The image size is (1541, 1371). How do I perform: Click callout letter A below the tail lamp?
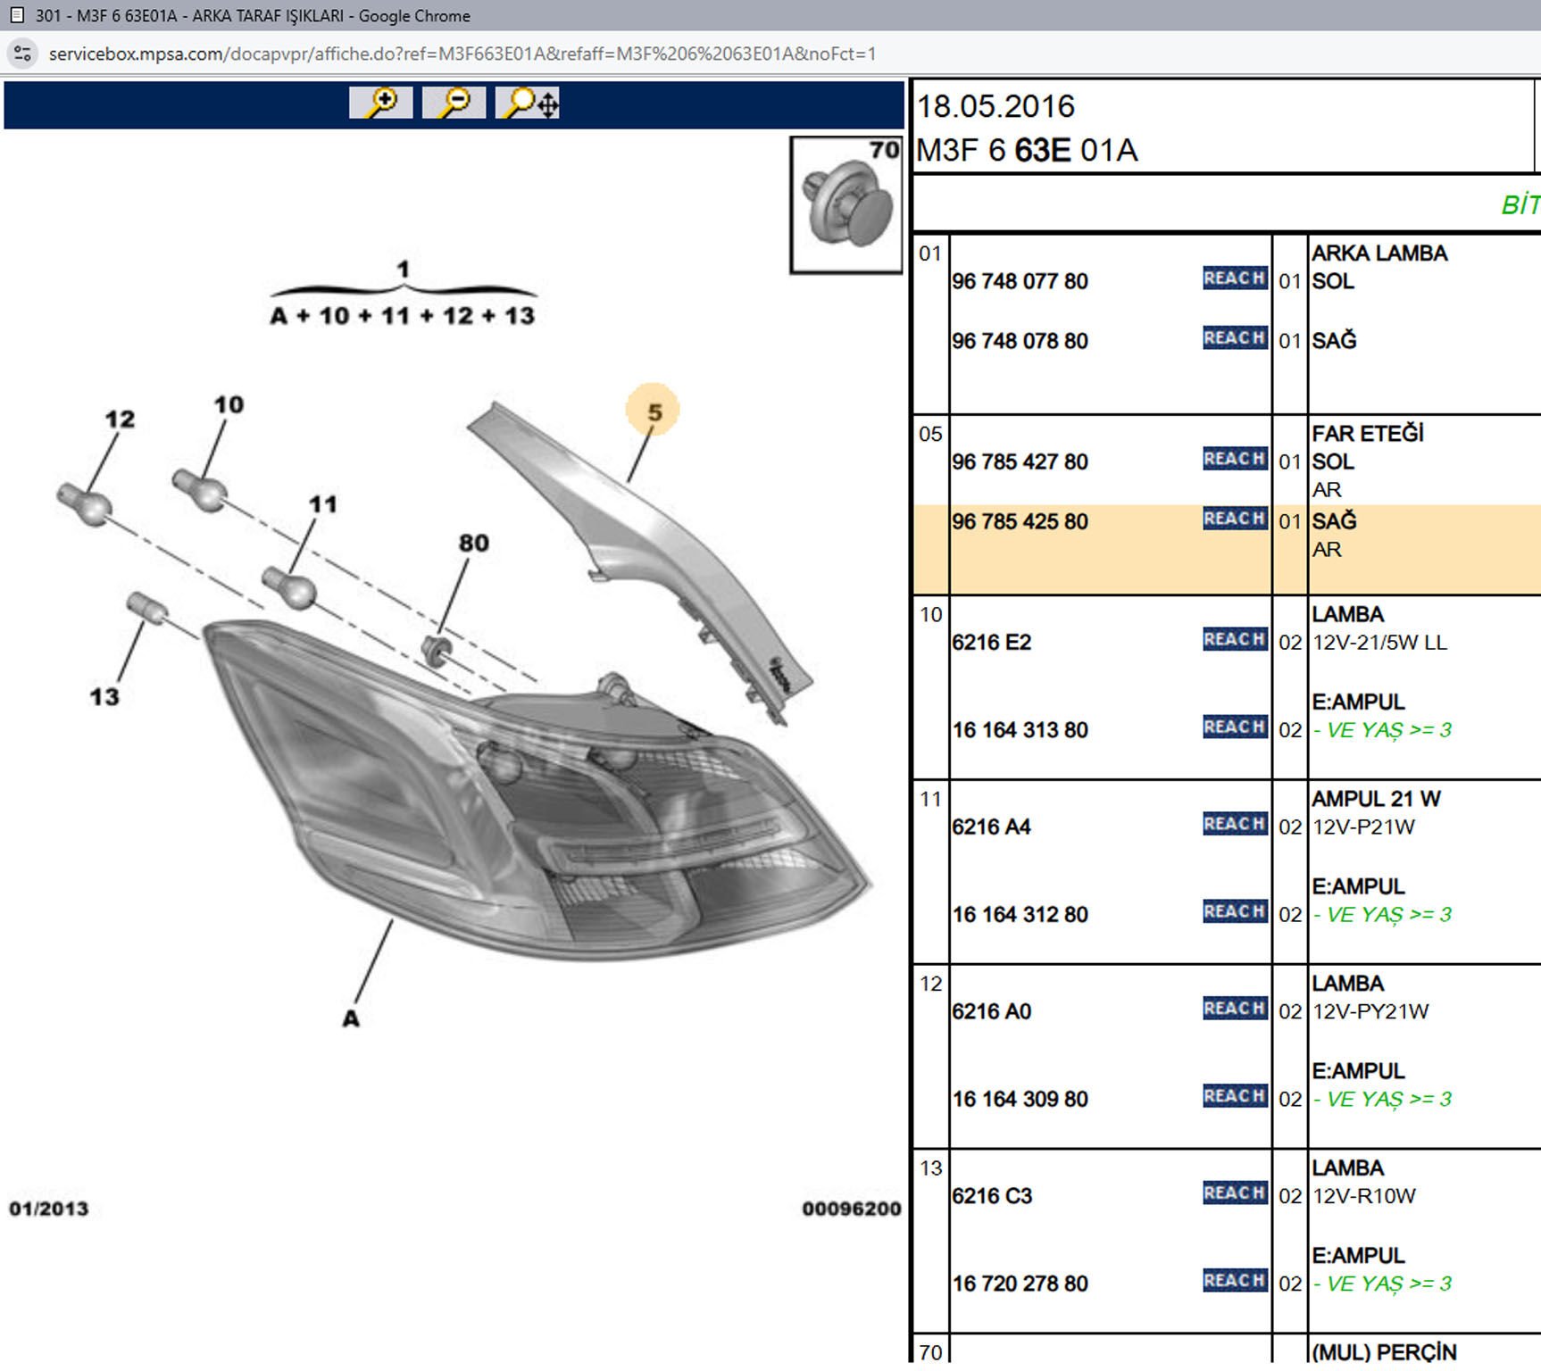[x=351, y=1018]
